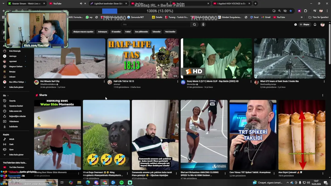Screen dimensions: 331x186
Task: Select the Futbol filter chip
Action: tap(128, 32)
